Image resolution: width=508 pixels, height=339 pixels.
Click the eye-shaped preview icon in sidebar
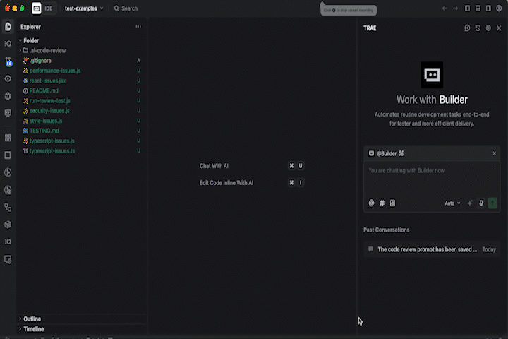[x=8, y=78]
